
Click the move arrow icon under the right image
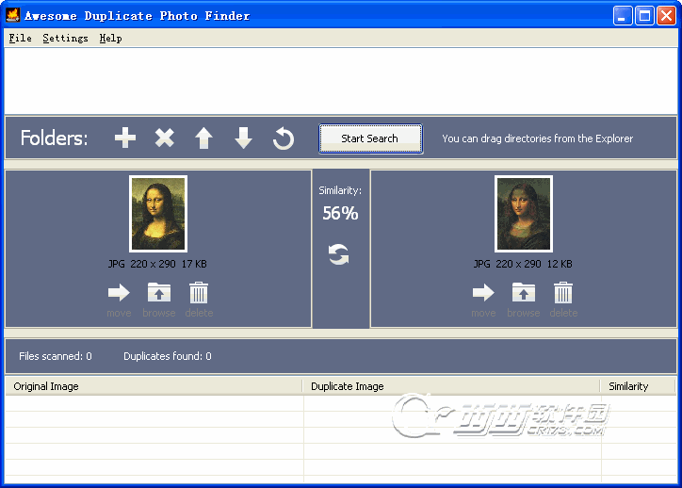[483, 292]
